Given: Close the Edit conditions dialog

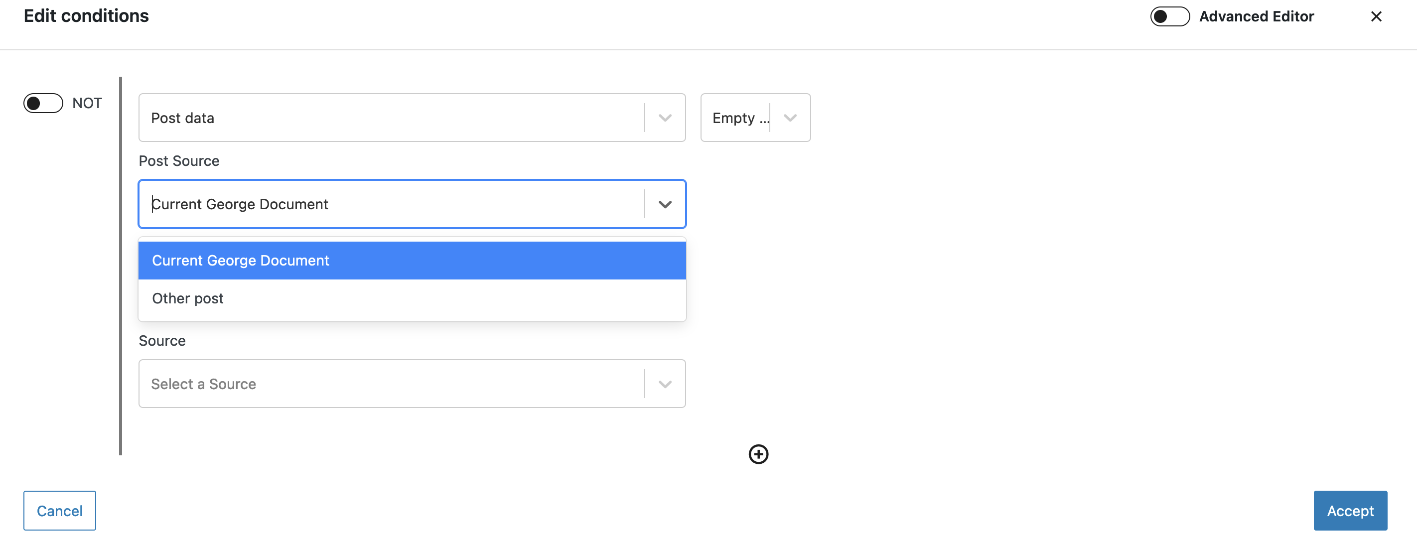Looking at the screenshot, I should [1376, 16].
